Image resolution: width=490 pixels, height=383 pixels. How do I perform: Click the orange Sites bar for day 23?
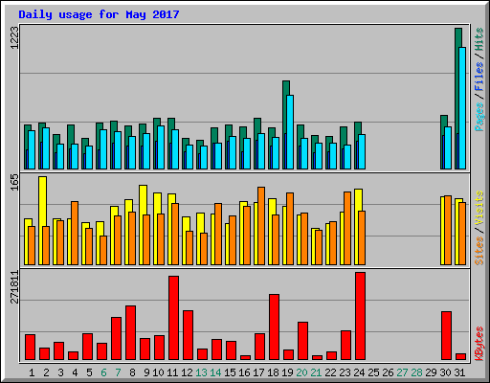point(347,229)
